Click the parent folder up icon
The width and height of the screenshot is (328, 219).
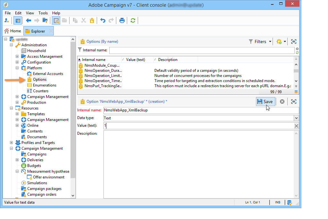click(x=45, y=20)
